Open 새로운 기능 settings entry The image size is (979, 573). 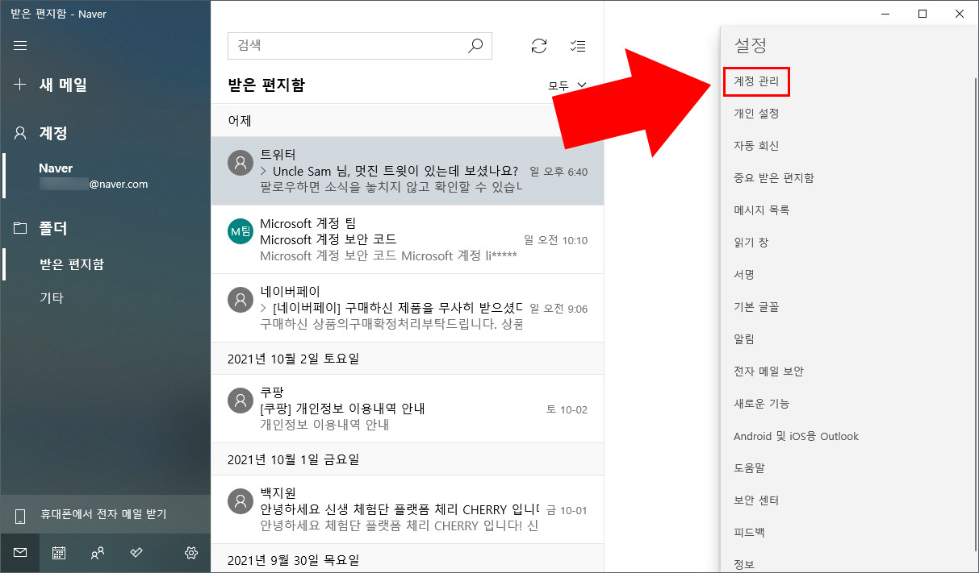click(x=761, y=404)
